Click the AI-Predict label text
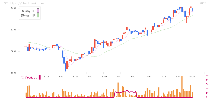Screen dimensions: 210x98 [x=29, y=78]
